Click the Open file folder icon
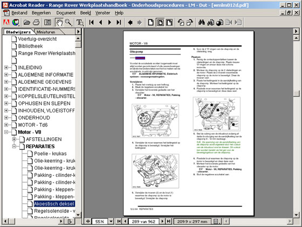This screenshot has height=227, width=302. (x=27, y=22)
